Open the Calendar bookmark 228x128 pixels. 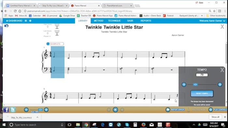(x=35, y=16)
